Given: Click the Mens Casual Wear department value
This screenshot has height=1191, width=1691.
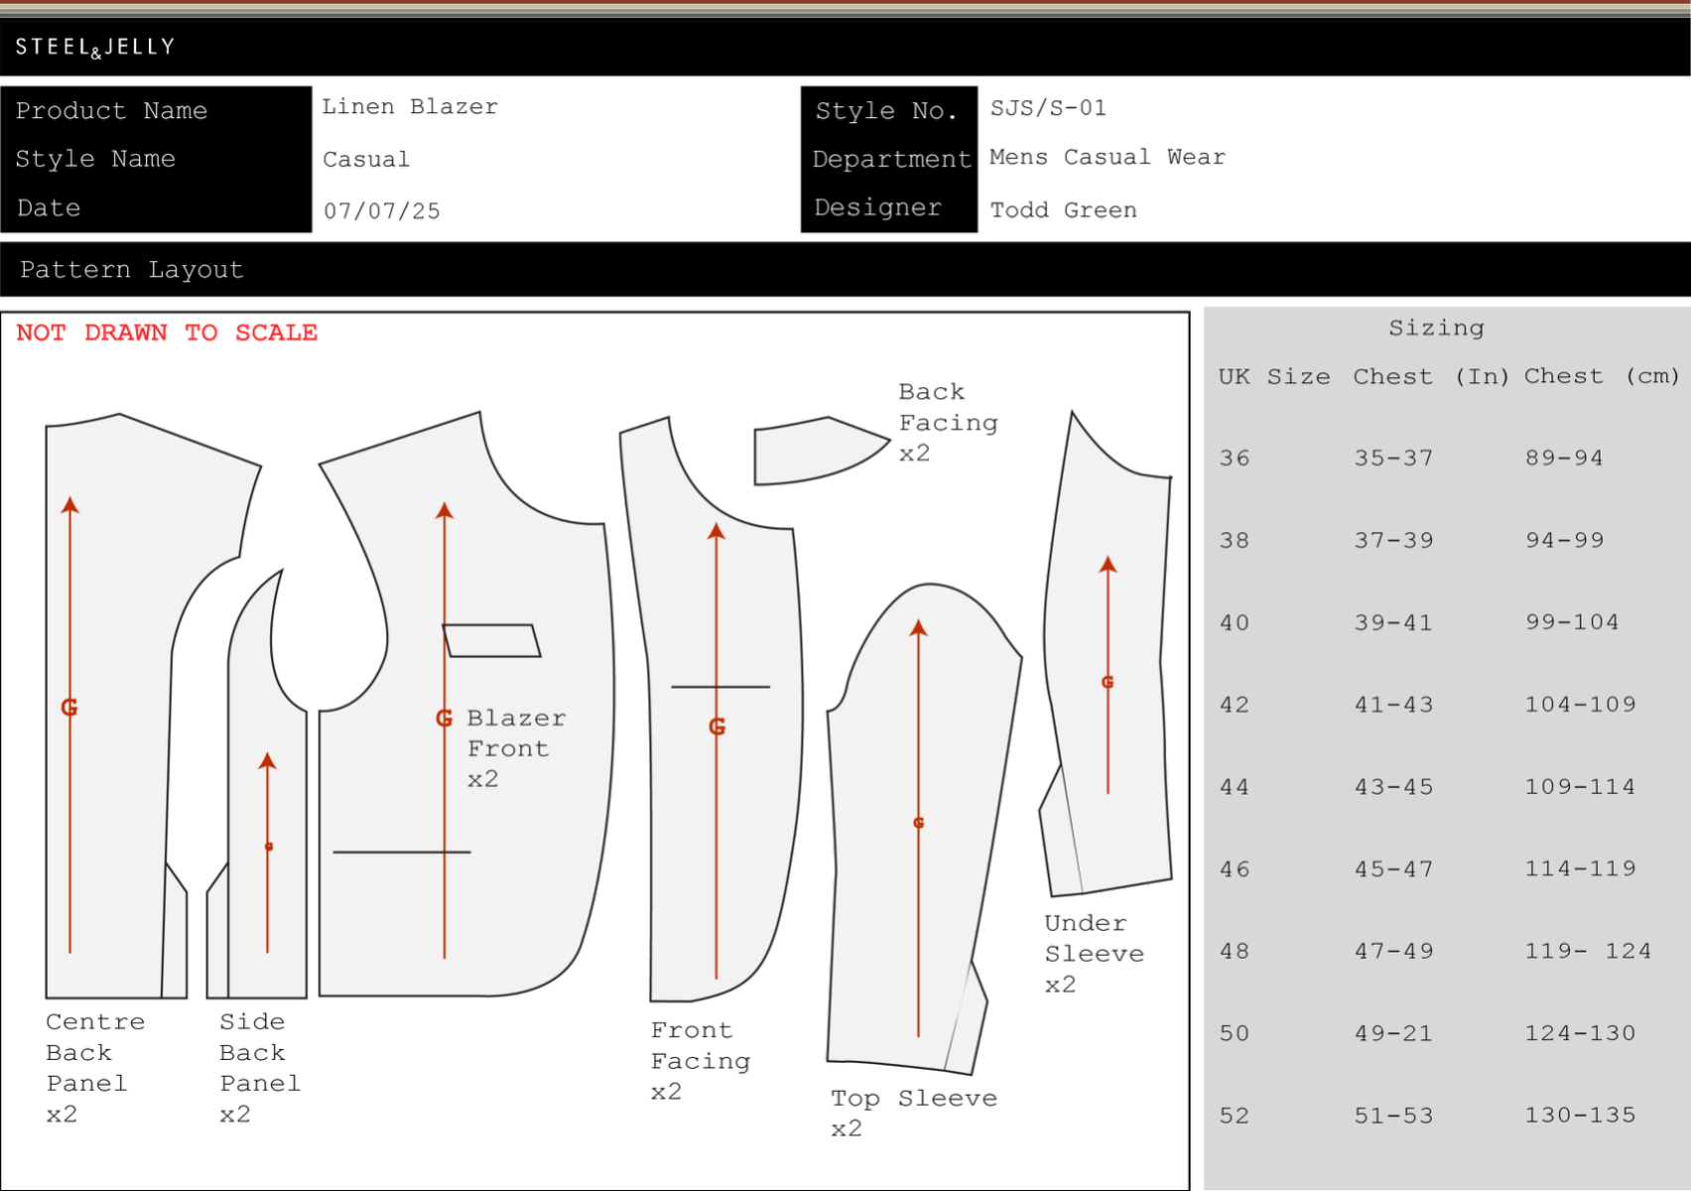Looking at the screenshot, I should coord(1106,158).
